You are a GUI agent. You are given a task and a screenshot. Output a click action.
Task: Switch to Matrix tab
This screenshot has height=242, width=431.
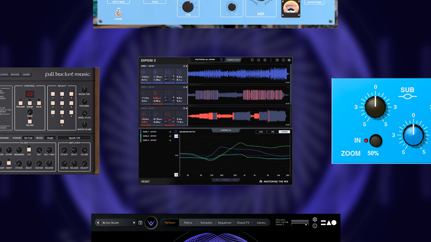188,222
